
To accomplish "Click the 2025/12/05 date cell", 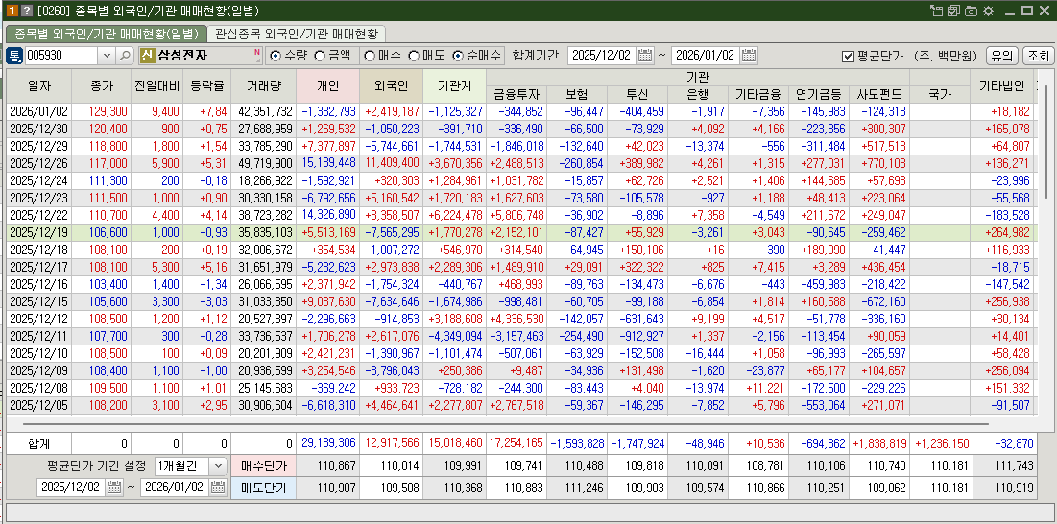I will (x=39, y=405).
